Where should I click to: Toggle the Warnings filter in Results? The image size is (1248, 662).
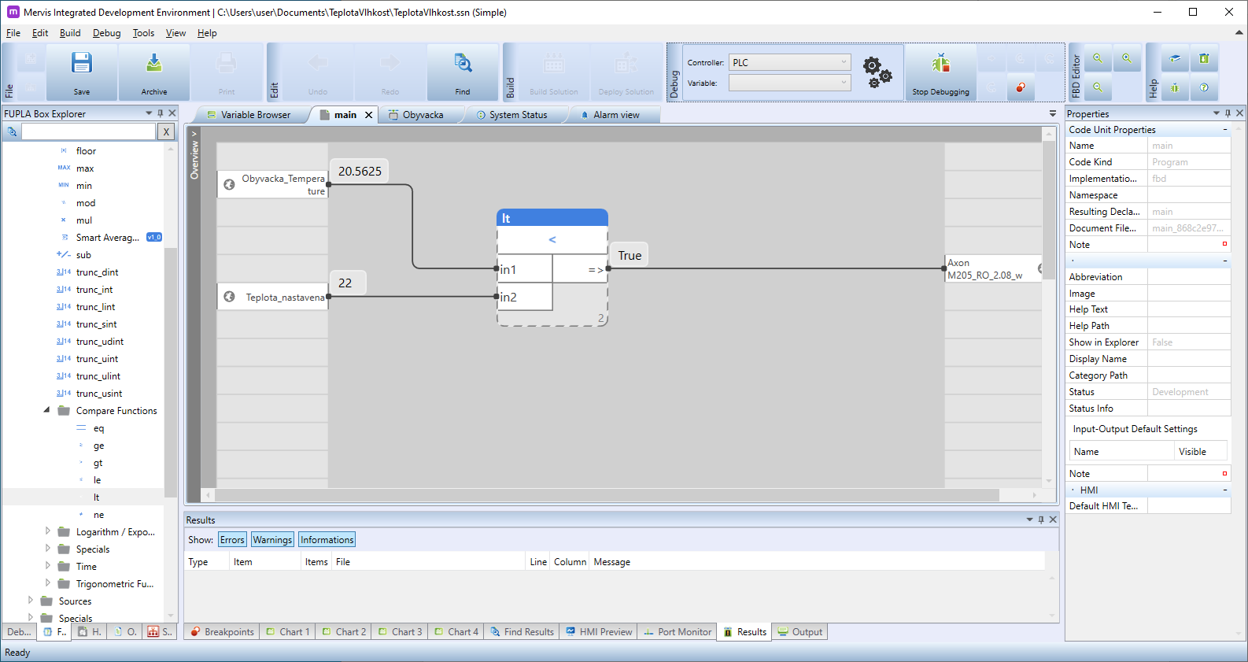pos(272,540)
